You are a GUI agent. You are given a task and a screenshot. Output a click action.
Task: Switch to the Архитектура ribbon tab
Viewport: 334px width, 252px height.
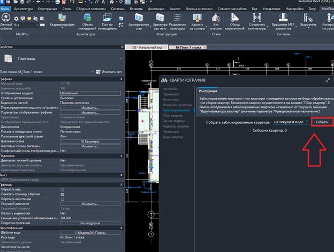tap(24, 9)
